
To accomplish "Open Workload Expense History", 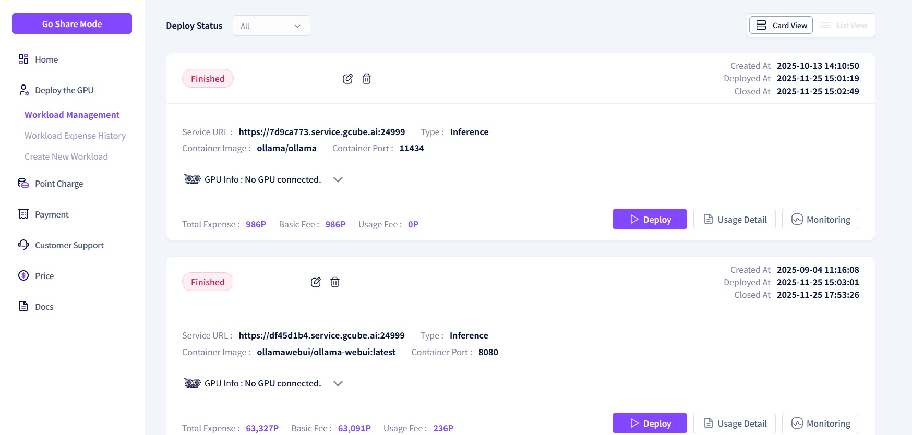I will pos(75,136).
